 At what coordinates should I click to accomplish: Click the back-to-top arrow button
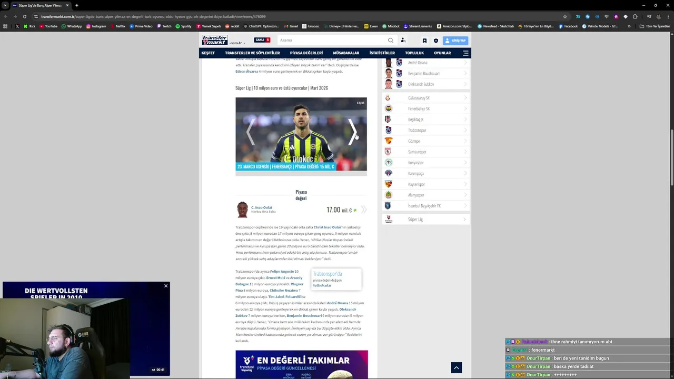coord(457,368)
